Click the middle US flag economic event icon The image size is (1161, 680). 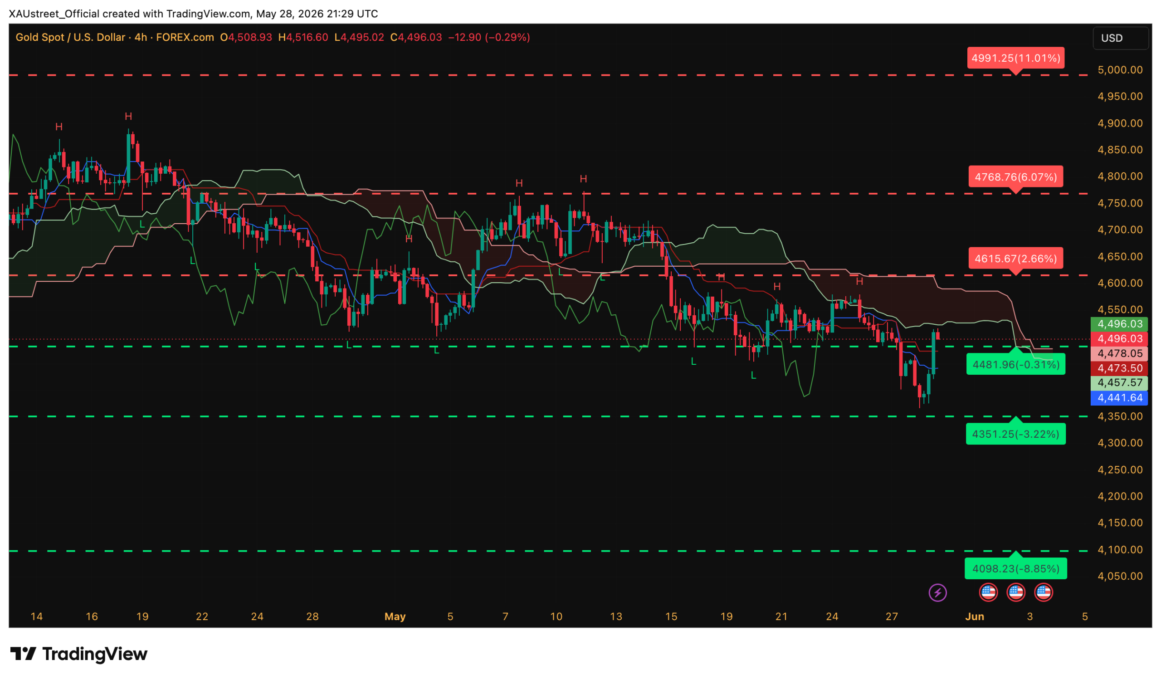pyautogui.click(x=1016, y=592)
